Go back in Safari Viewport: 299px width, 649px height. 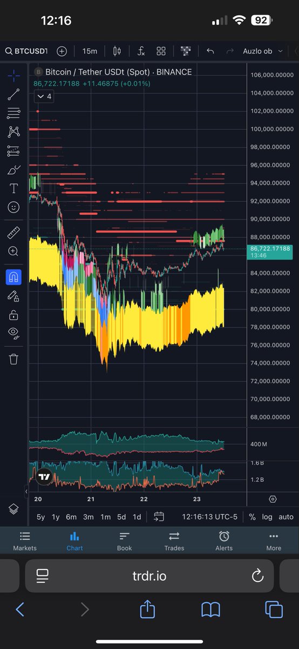[20, 610]
